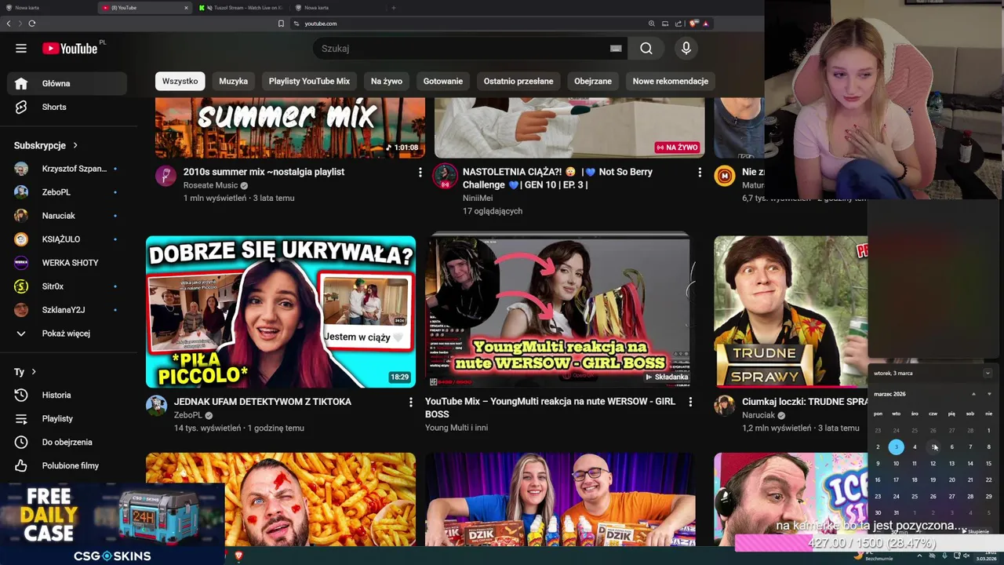
Task: Bookmark this page icon in address bar
Action: point(281,24)
